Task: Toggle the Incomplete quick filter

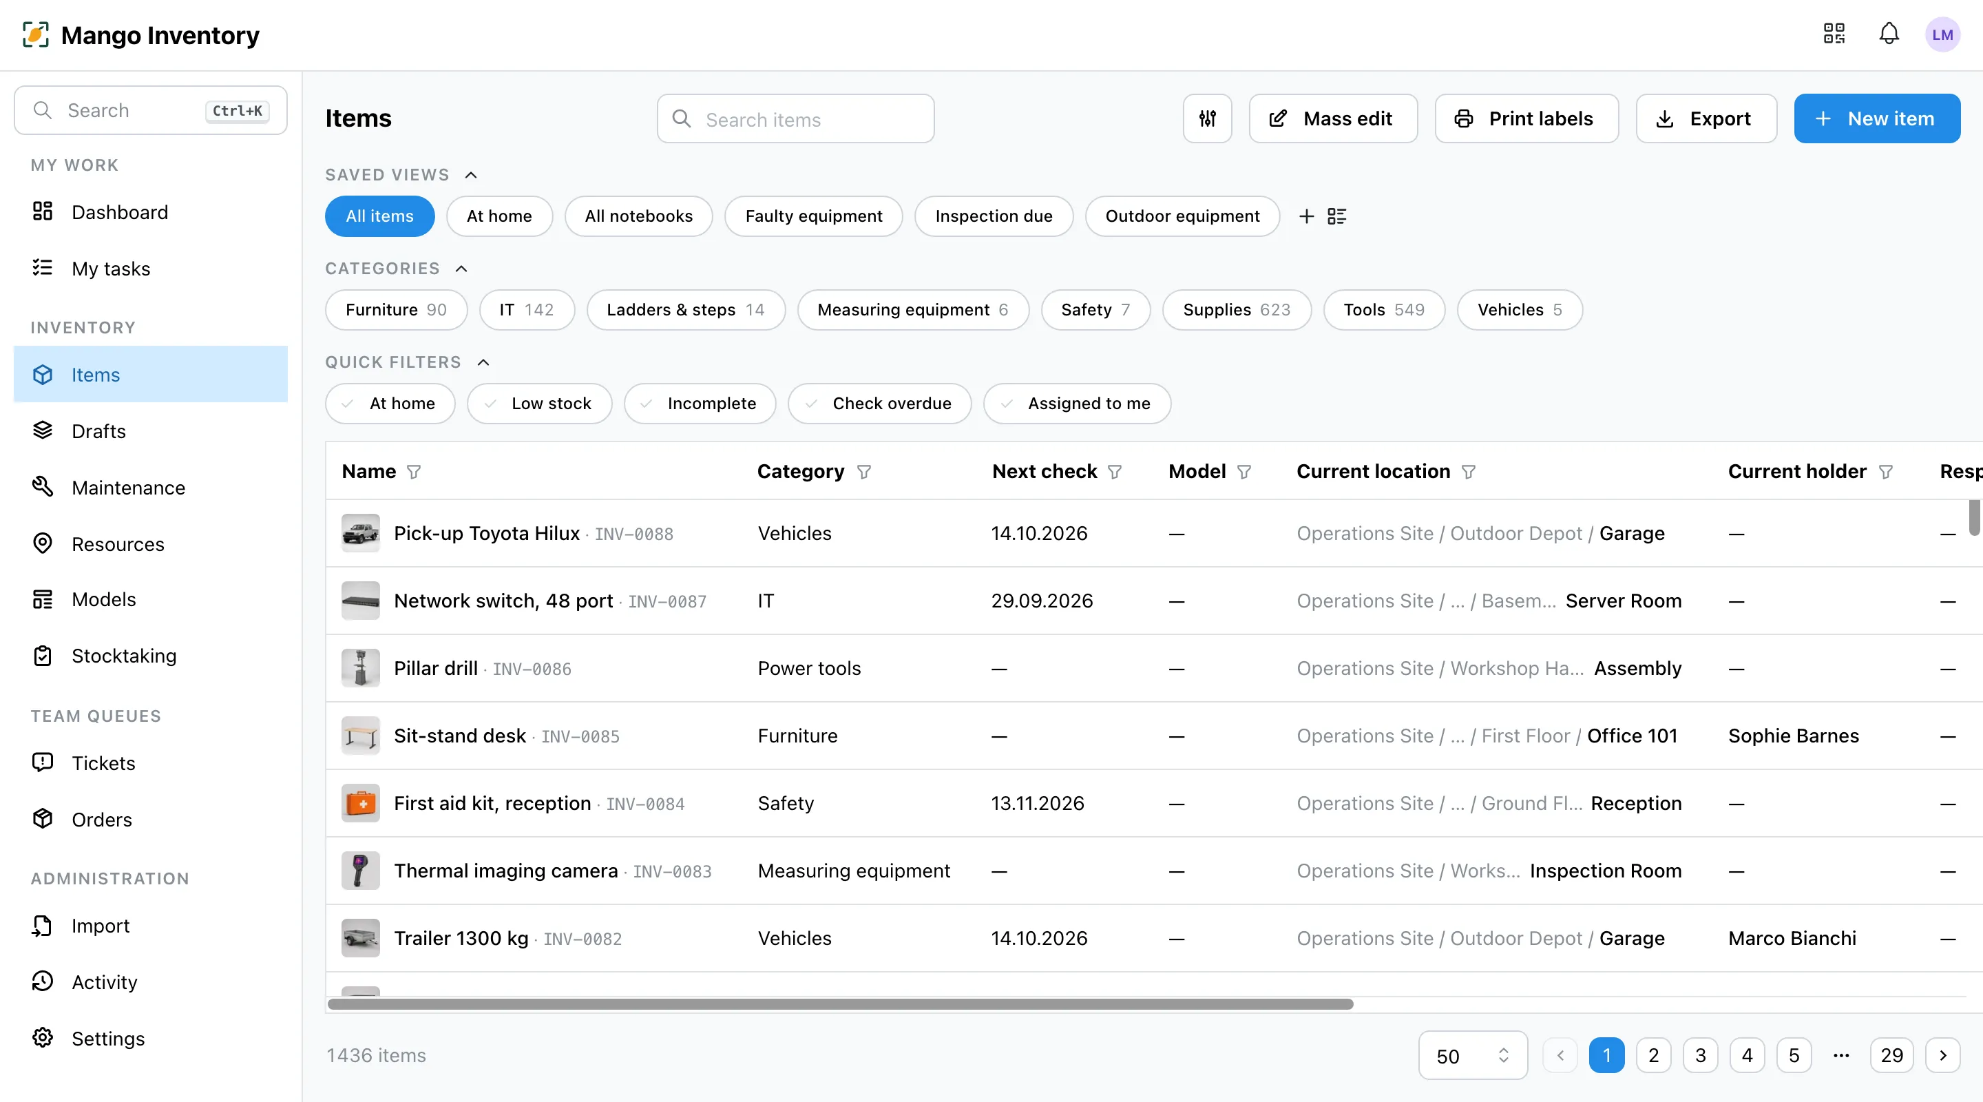Action: pos(700,404)
